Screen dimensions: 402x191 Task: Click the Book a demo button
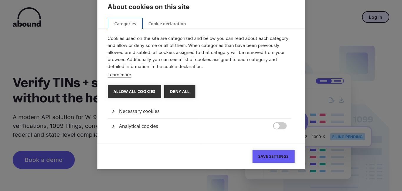44,160
